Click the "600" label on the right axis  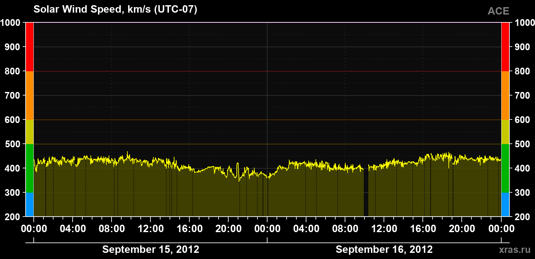tap(522, 120)
